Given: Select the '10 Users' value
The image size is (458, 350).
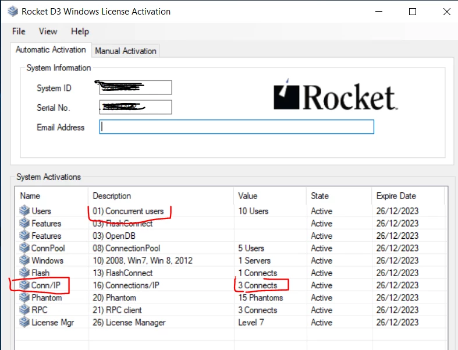Looking at the screenshot, I should [x=253, y=211].
